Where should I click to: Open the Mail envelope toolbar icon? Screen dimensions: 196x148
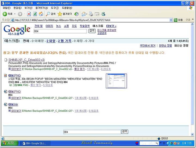(x=84, y=14)
